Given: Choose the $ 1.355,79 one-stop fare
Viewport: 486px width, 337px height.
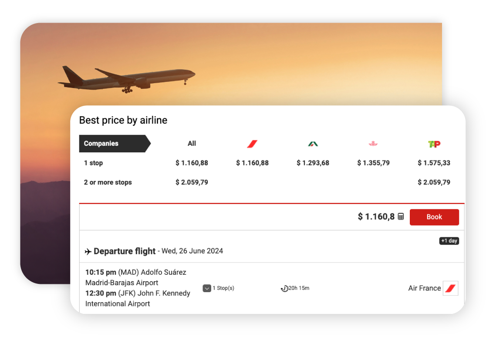Looking at the screenshot, I should click(x=373, y=163).
